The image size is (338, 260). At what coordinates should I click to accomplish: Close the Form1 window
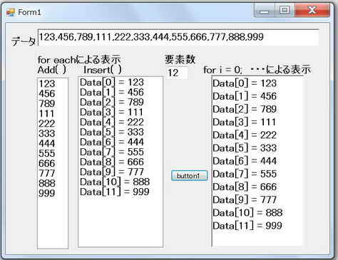pyautogui.click(x=312, y=10)
